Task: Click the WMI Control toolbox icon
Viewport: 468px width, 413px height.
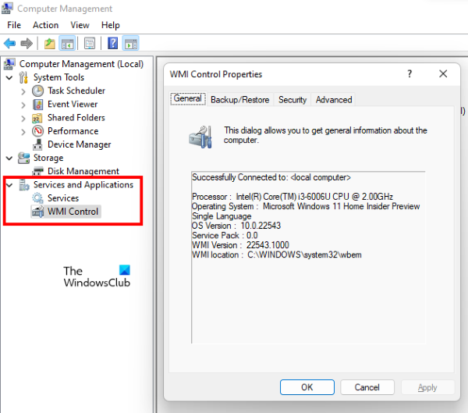Action: [x=38, y=212]
